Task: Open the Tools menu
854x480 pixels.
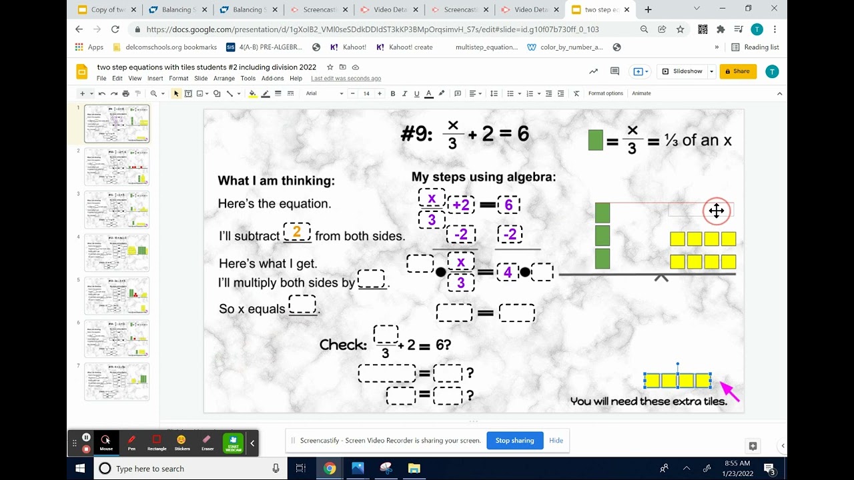Action: (x=248, y=79)
